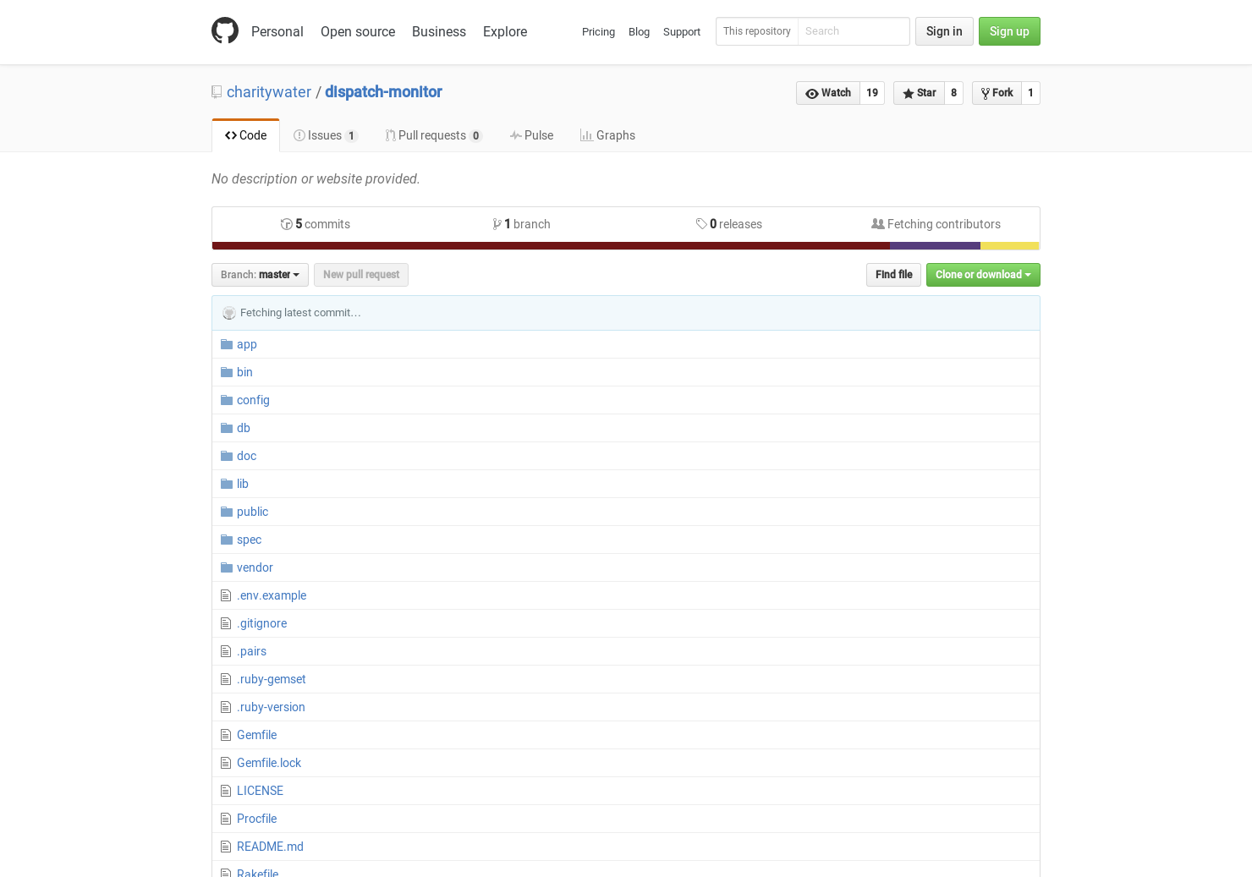Click the folder icon next to lib
The image size is (1252, 877).
[227, 484]
